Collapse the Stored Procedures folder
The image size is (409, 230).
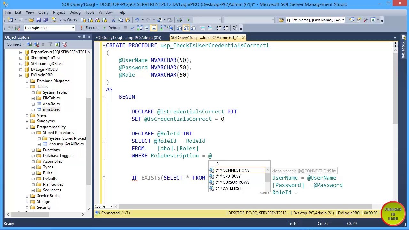33,133
